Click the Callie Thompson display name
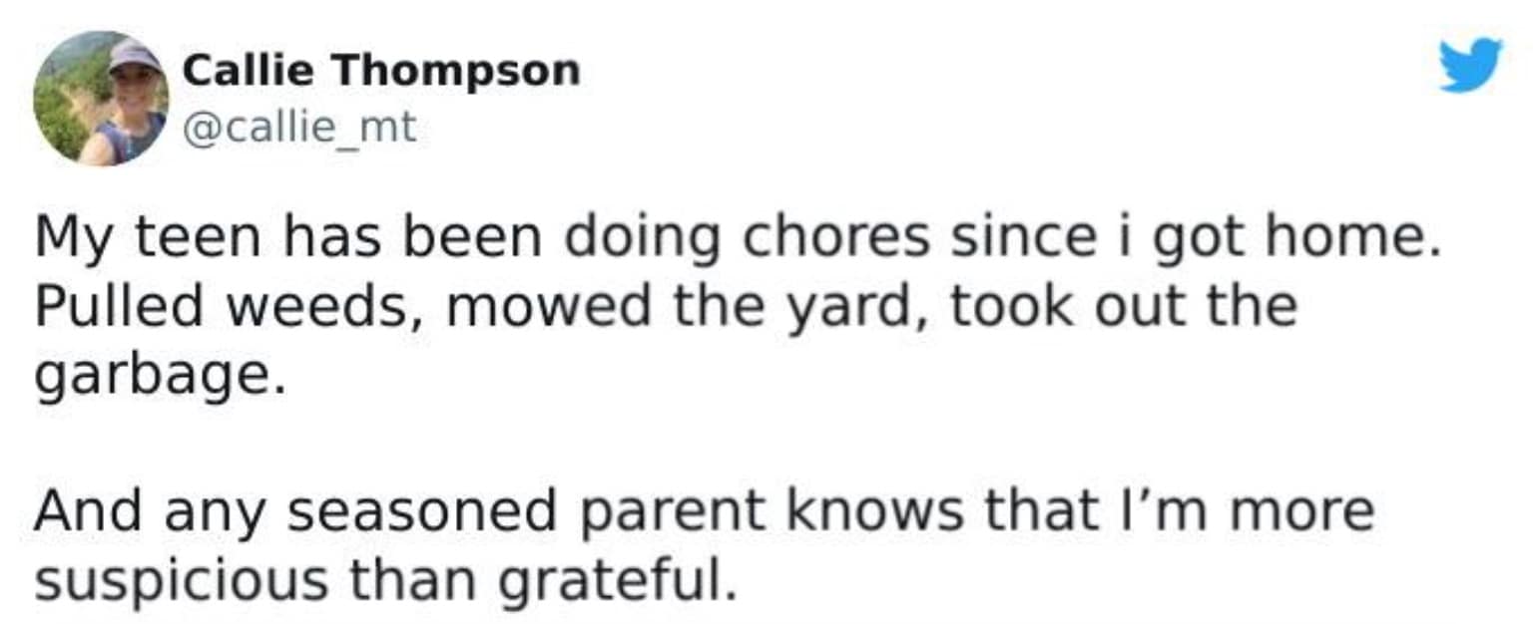The image size is (1539, 624). [x=380, y=71]
